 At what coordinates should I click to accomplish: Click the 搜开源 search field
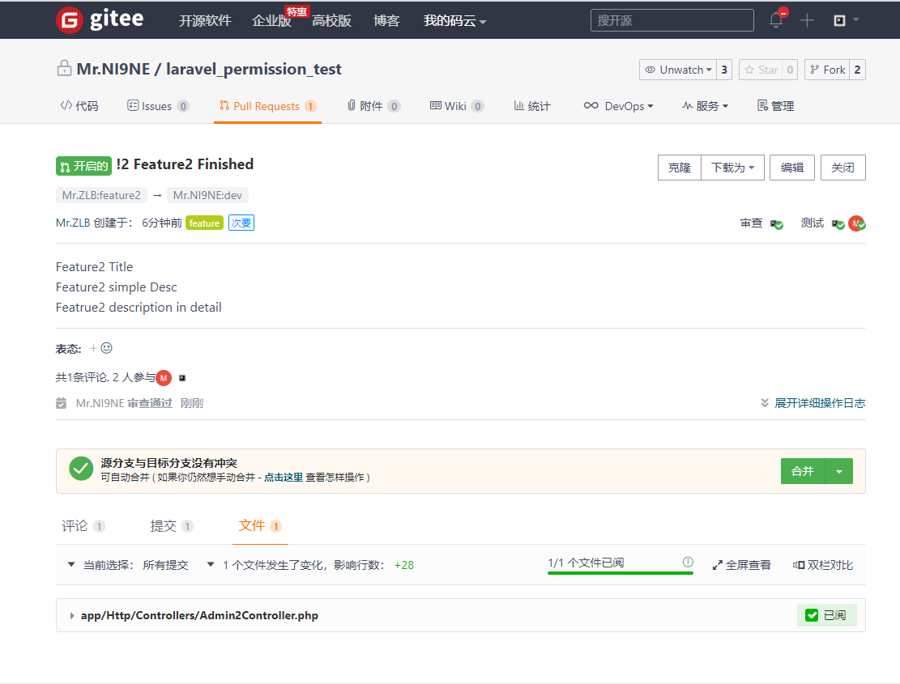672,20
